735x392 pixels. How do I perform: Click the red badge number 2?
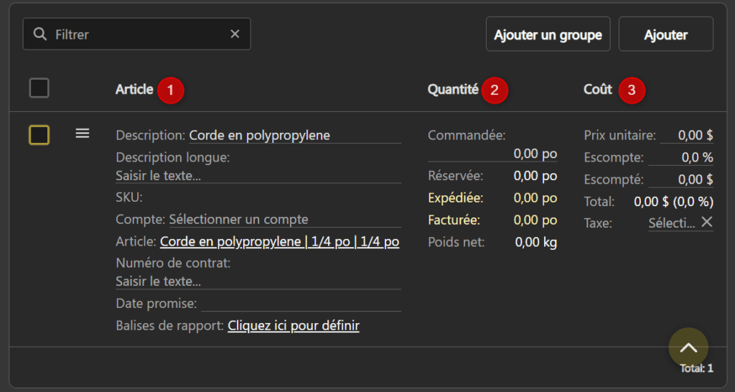click(x=495, y=90)
